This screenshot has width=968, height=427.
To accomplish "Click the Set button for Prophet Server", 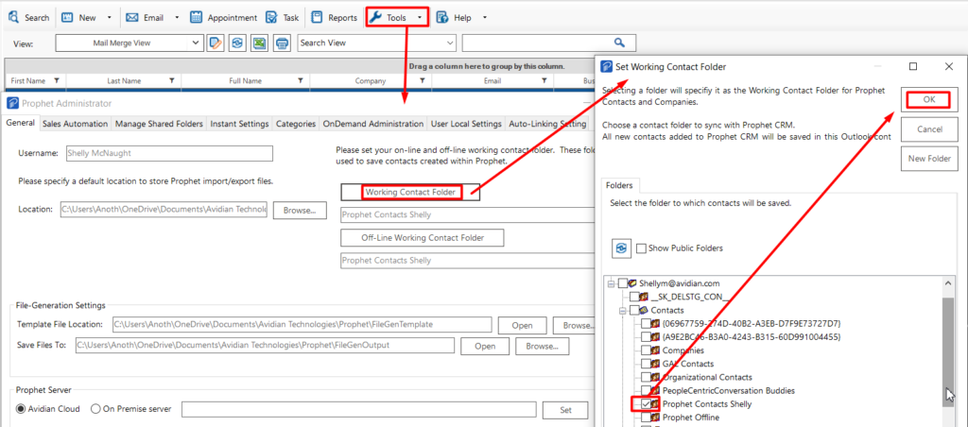I will tap(565, 410).
